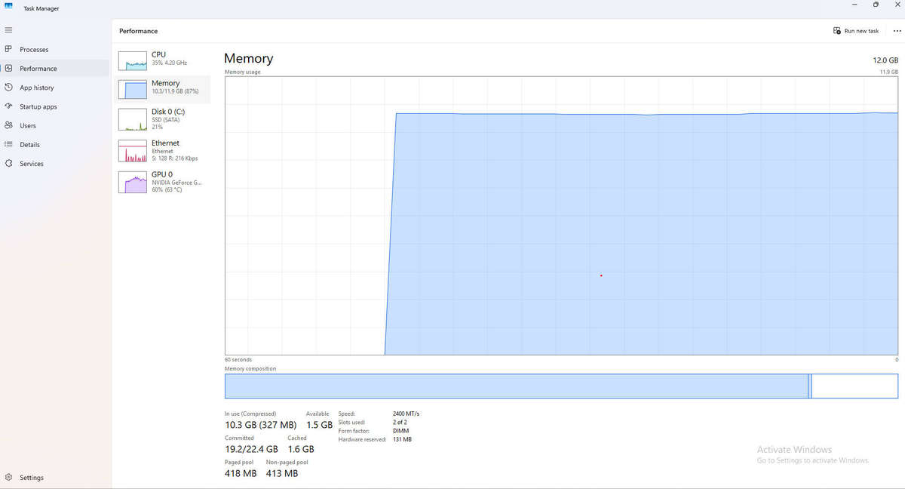Image resolution: width=905 pixels, height=489 pixels.
Task: Click the 12.0 GB total memory label
Action: coord(885,60)
